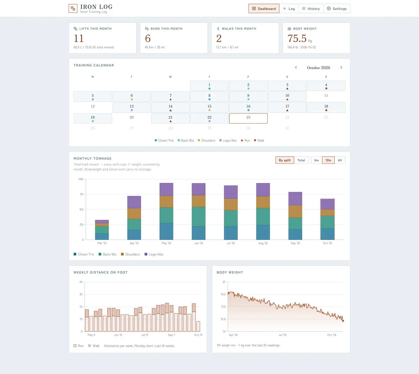
Task: Click Shoulders square in calendar legend
Action: [x=199, y=140]
